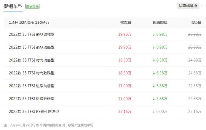Click 17.00万 price of 进取致雅型

pyautogui.click(x=125, y=99)
